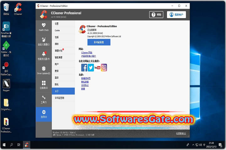Screen dimensions: 226x150
Task: Open the privacy policy (隐私政策) link
Action: [85, 82]
